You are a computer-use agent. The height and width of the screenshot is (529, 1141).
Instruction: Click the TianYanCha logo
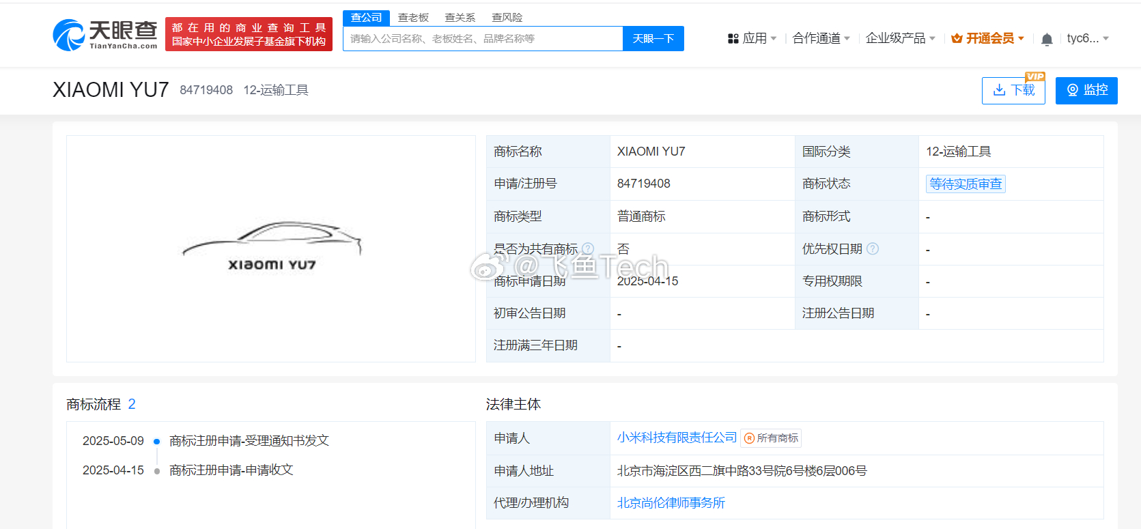pyautogui.click(x=105, y=34)
